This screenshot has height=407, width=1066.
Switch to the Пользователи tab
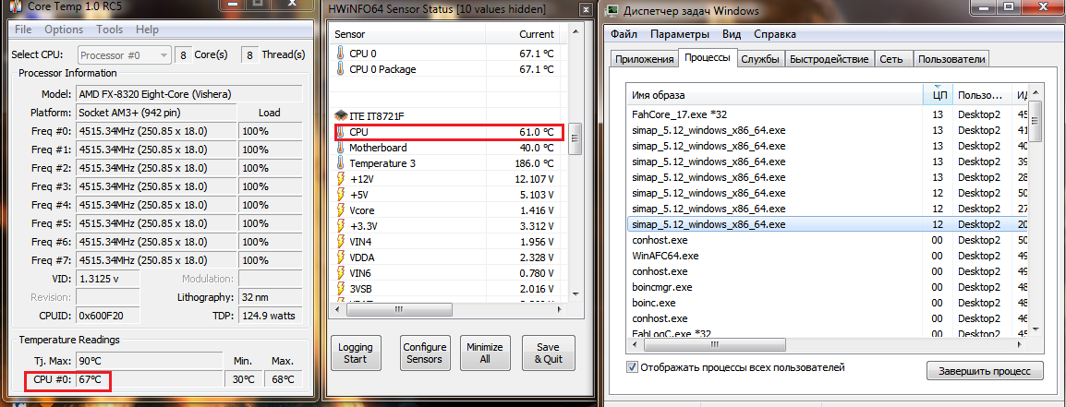[x=951, y=59]
